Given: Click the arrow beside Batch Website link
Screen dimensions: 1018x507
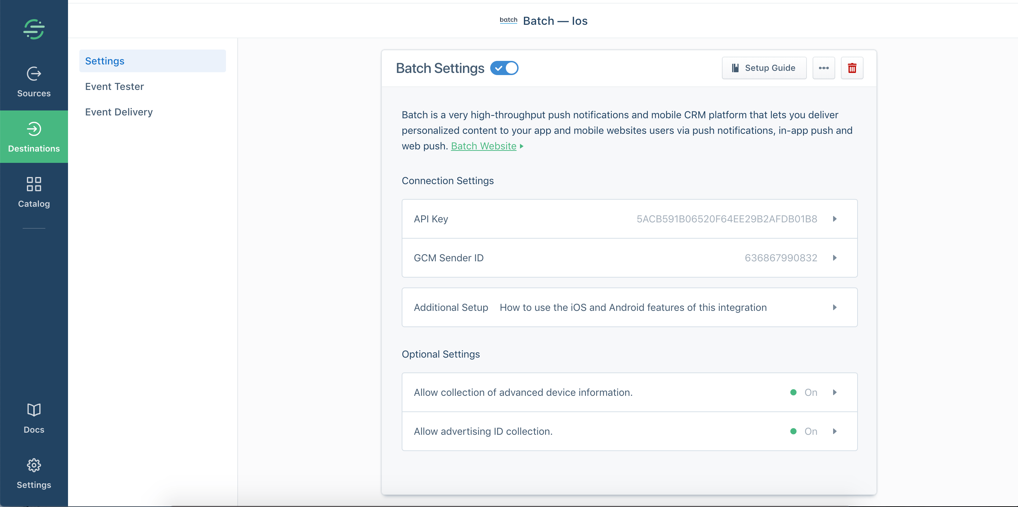Looking at the screenshot, I should click(x=522, y=146).
